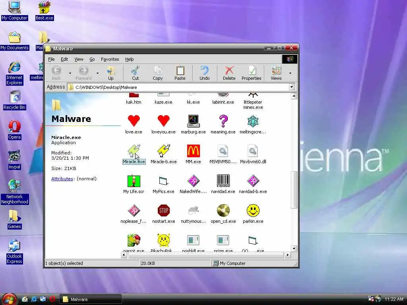
Task: Select the Pikachu yellow icon
Action: click(163, 240)
